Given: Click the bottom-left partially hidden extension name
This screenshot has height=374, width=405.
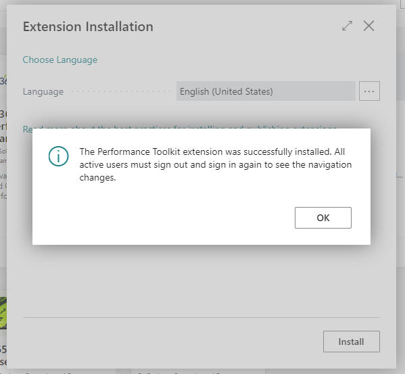Looking at the screenshot, I should [3, 356].
